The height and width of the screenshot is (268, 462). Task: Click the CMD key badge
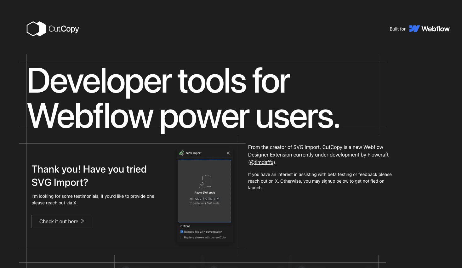[198, 199]
